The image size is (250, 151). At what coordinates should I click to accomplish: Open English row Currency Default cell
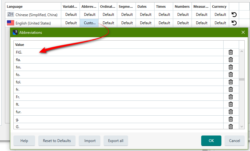pyautogui.click(x=220, y=23)
